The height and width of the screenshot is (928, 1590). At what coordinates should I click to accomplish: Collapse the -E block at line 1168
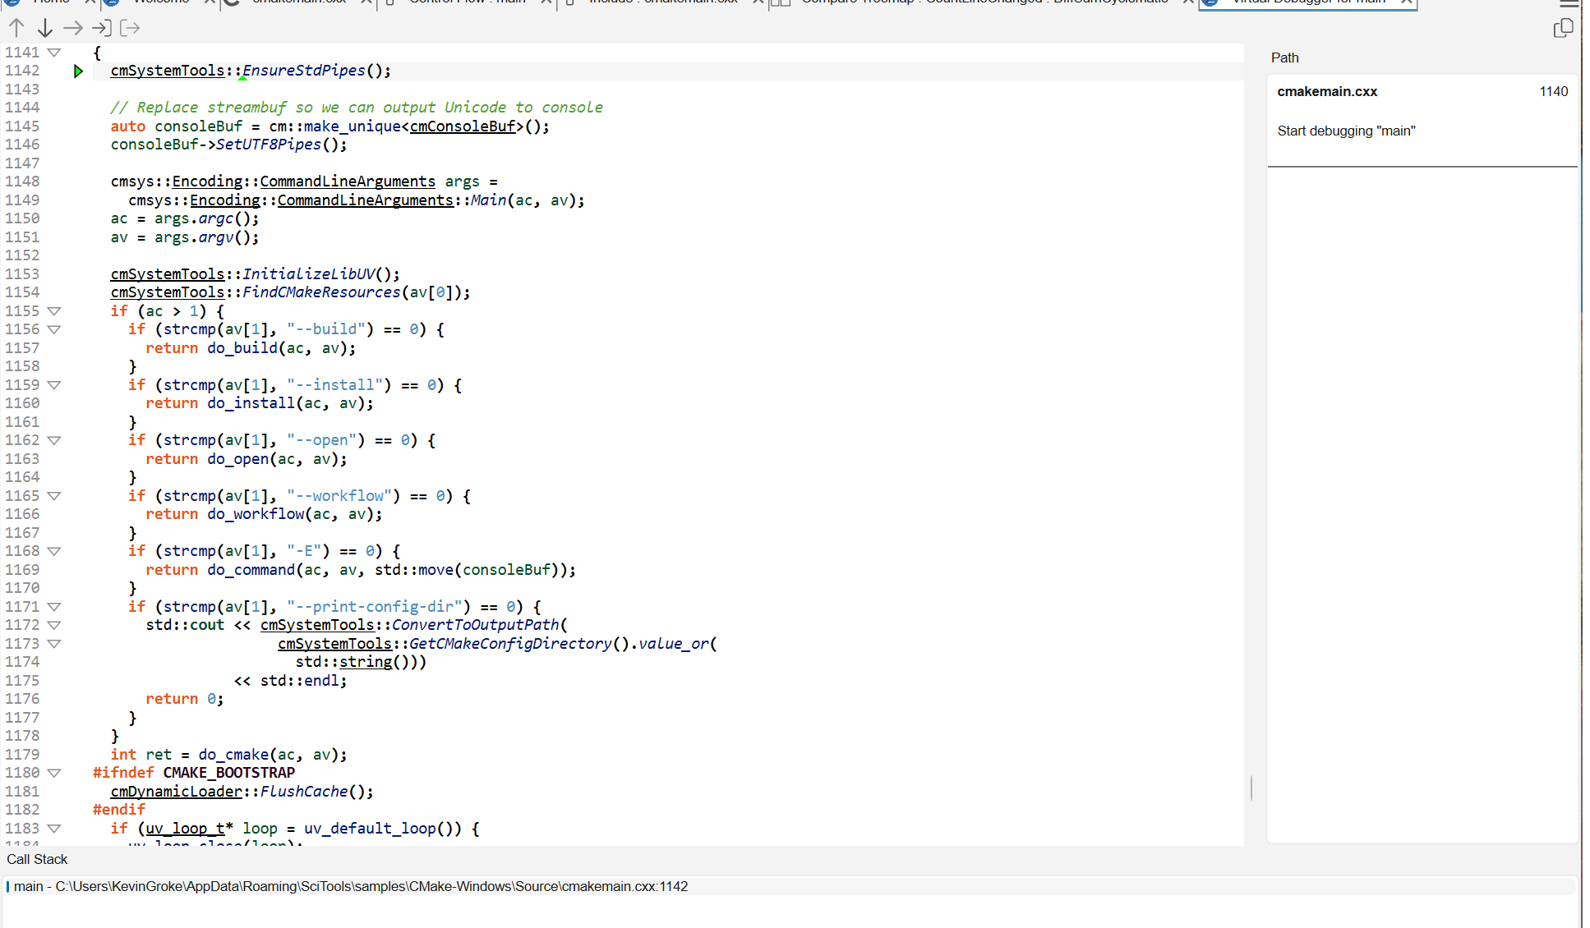(x=54, y=551)
